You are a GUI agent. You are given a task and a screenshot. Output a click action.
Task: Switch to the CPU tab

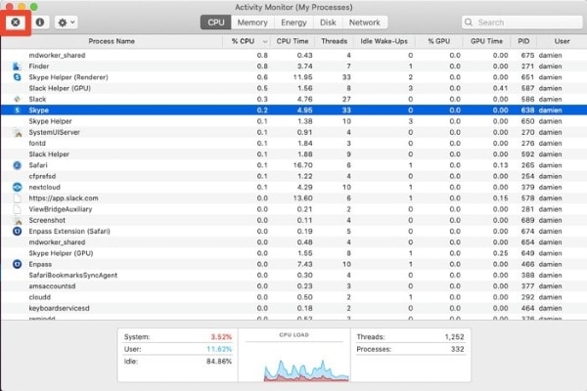(216, 22)
